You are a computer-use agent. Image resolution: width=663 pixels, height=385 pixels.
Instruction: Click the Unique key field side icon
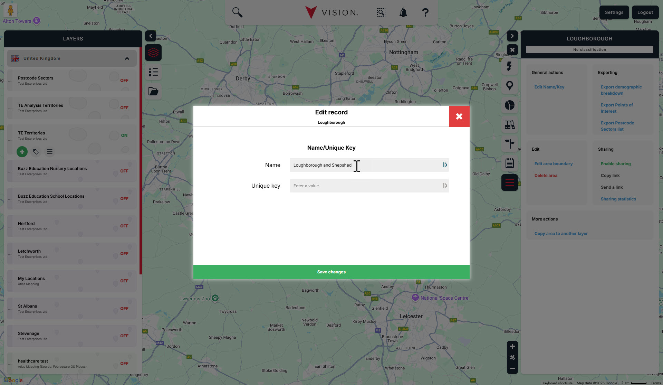[x=445, y=186]
